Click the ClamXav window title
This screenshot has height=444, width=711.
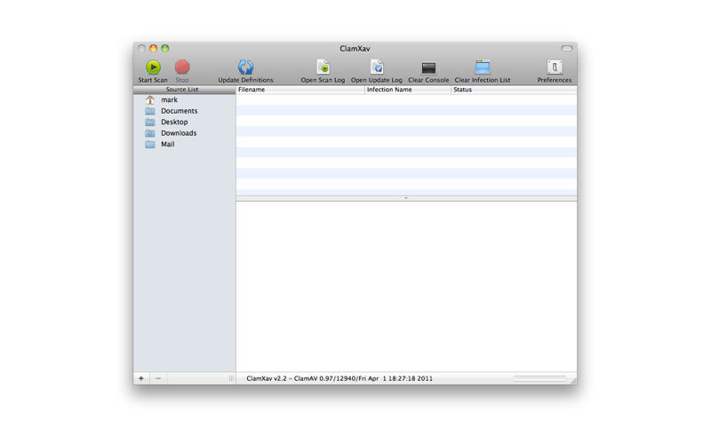click(355, 49)
